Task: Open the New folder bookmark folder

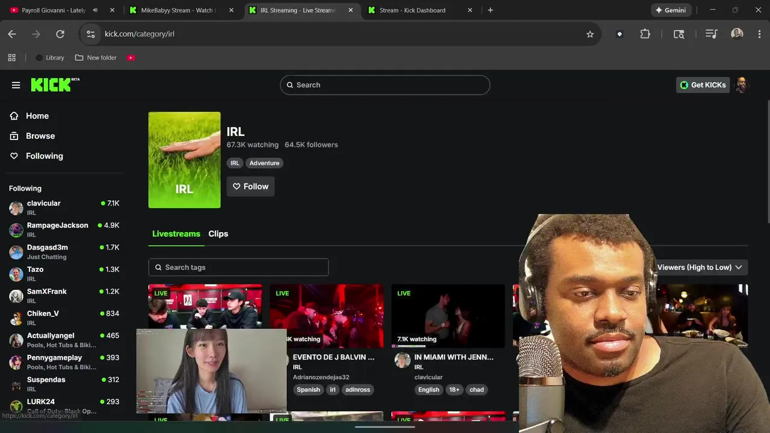Action: (x=96, y=58)
